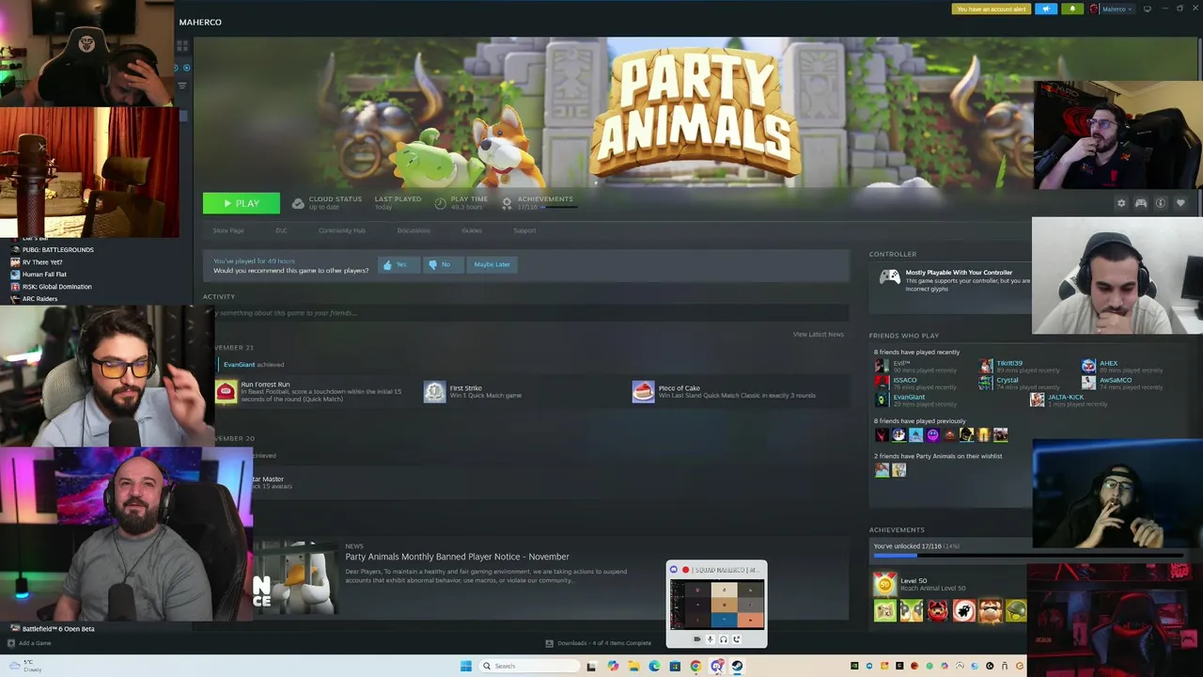Add Party Animals to favorites heart
The height and width of the screenshot is (677, 1203).
1180,203
